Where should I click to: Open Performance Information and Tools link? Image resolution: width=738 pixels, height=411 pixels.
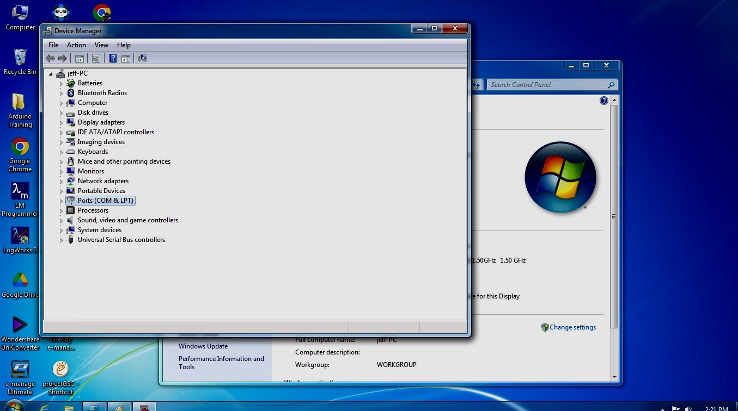(x=221, y=363)
